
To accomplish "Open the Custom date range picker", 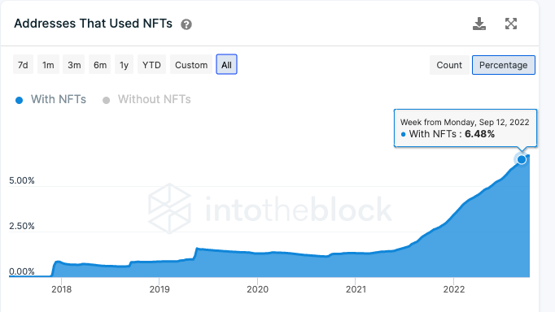I will pos(191,65).
